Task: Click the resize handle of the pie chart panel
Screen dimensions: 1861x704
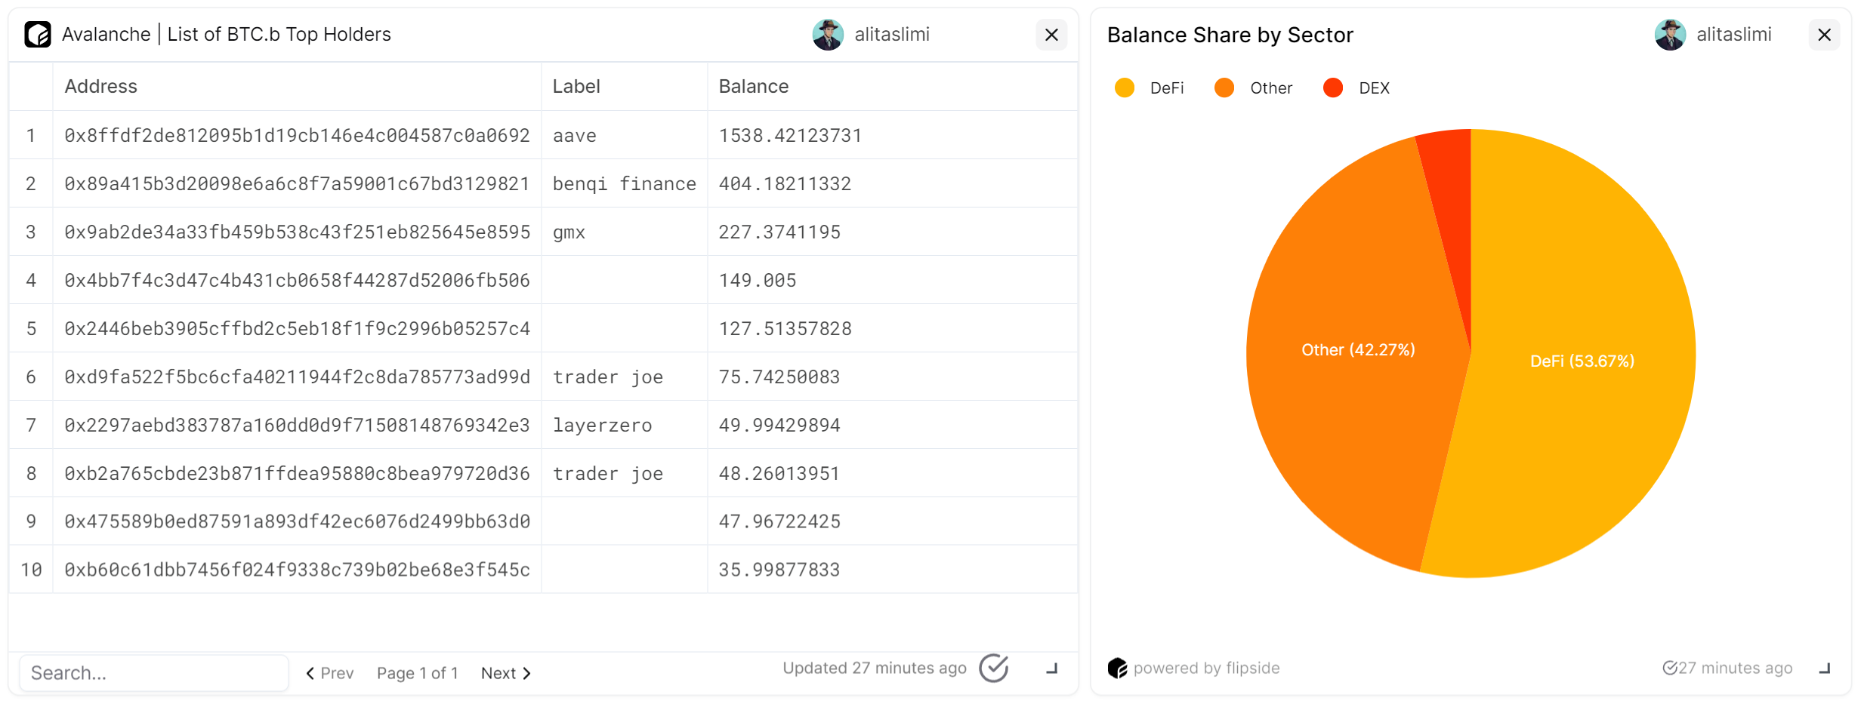Action: 1825,669
